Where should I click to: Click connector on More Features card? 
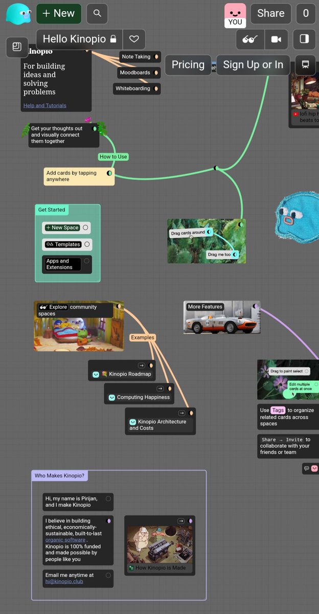[255, 306]
